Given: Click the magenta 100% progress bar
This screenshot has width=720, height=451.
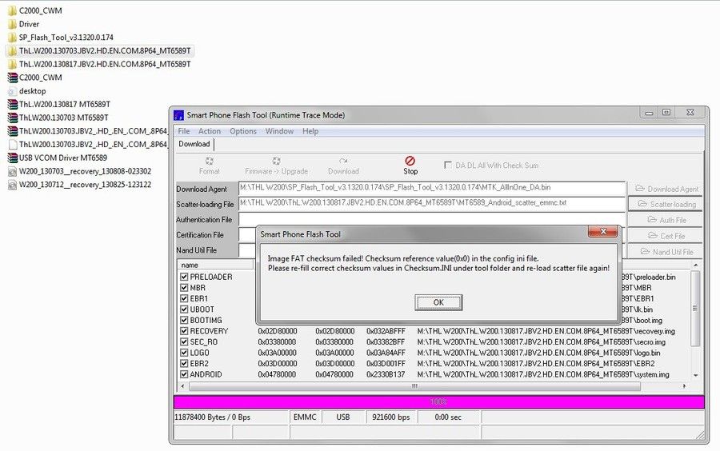Looking at the screenshot, I should click(438, 402).
